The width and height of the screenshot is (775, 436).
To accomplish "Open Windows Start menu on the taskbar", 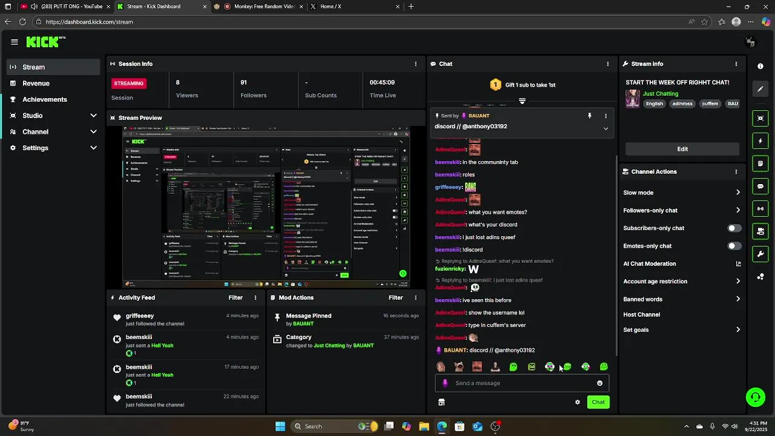I will [x=280, y=426].
